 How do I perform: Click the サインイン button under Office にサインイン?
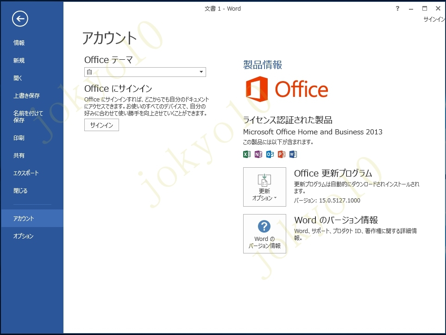tap(101, 125)
